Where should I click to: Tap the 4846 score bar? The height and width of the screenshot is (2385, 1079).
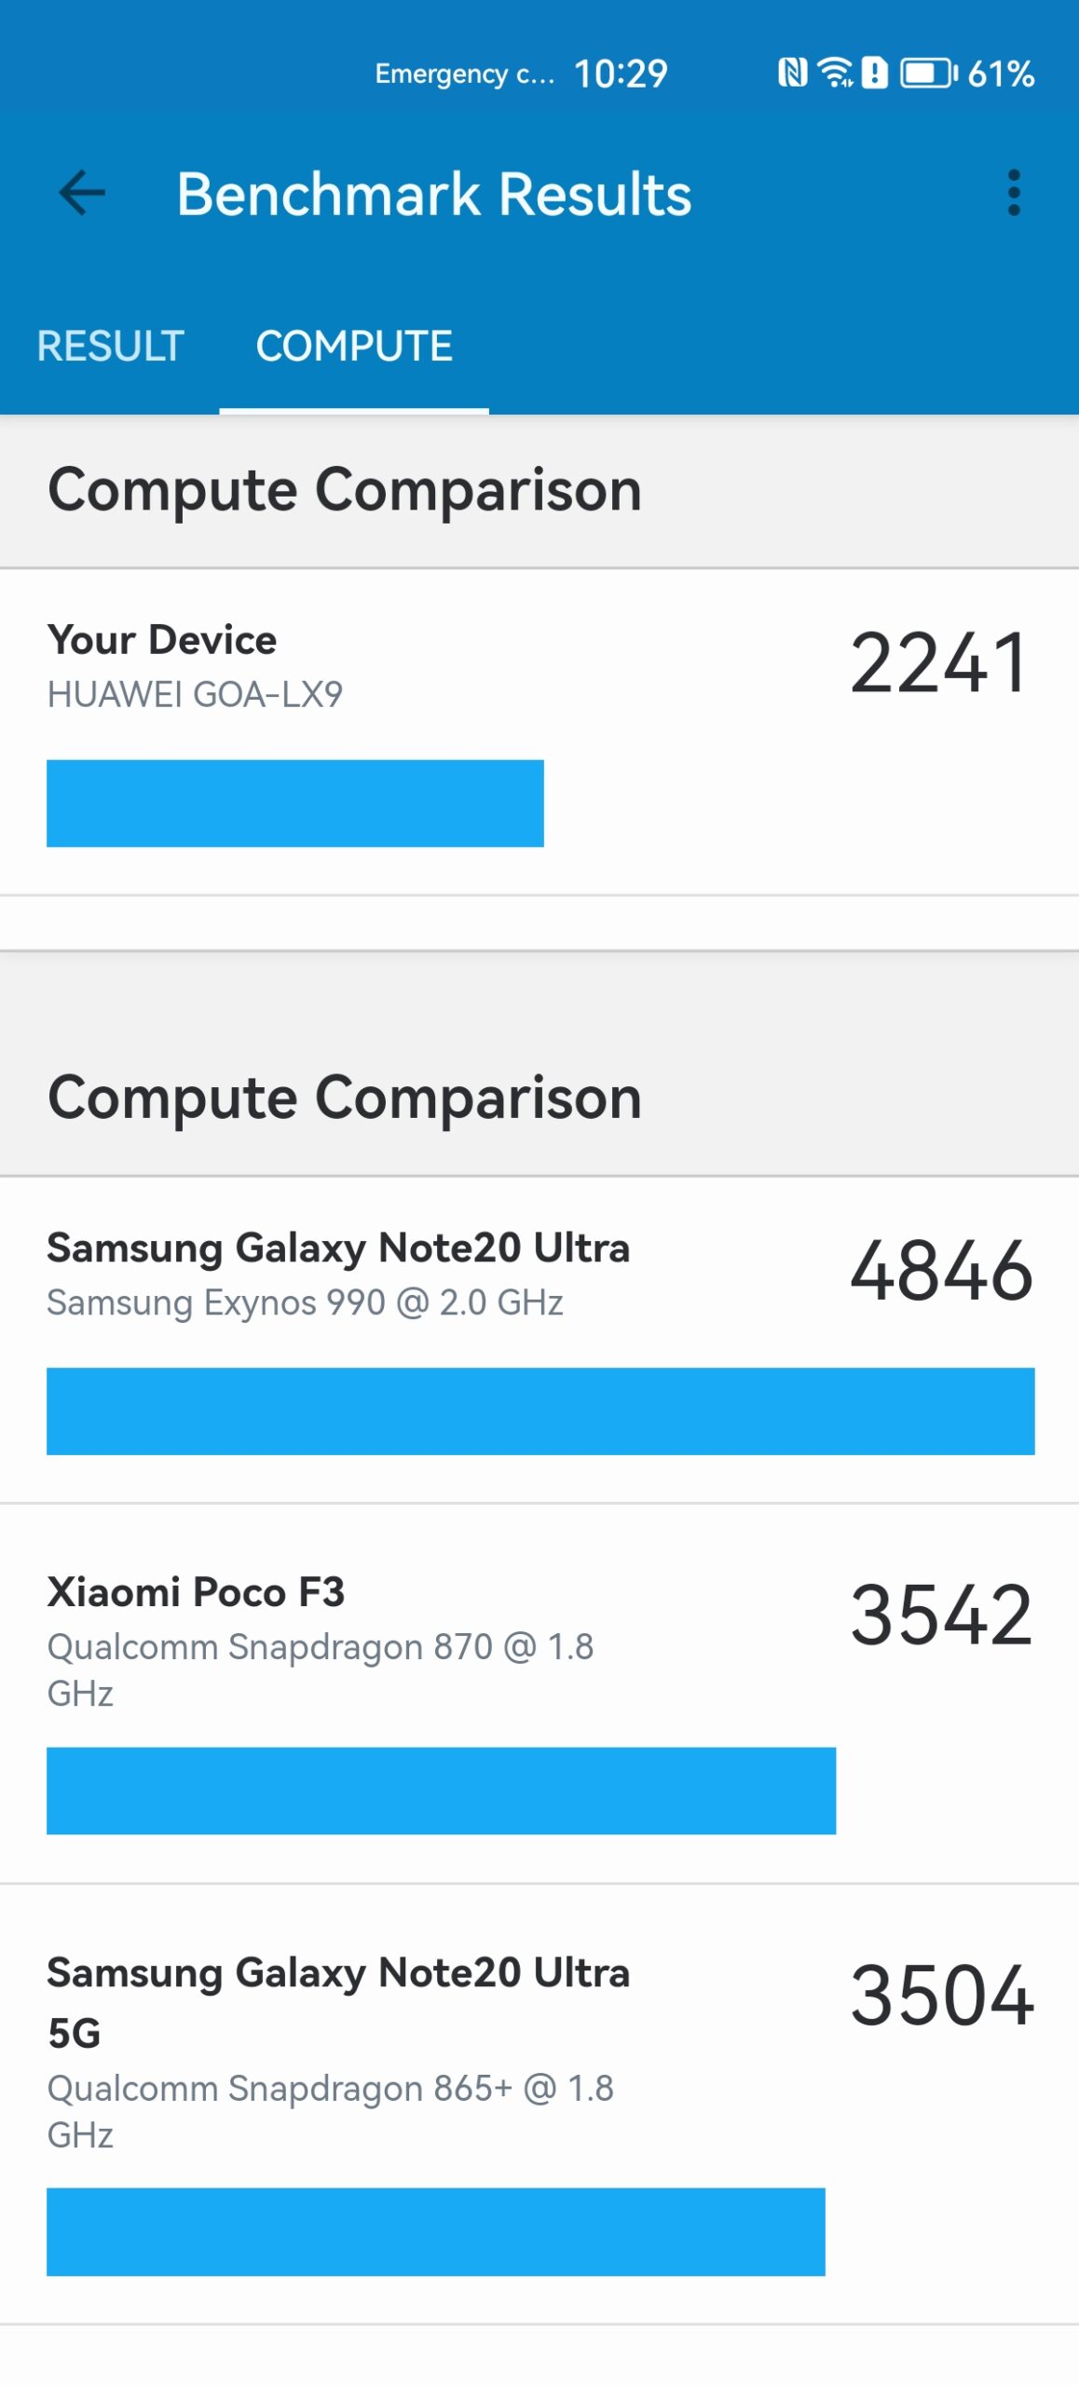click(540, 1411)
